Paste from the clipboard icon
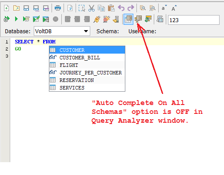Viewport: 224px width, 175px height. (111, 8)
